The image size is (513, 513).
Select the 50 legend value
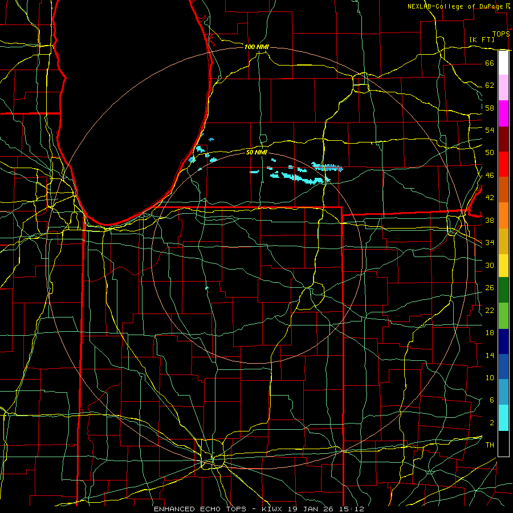click(x=490, y=153)
